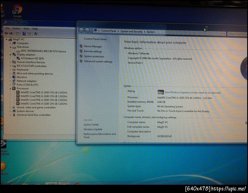Click the Keyboards category icon

point(14,70)
